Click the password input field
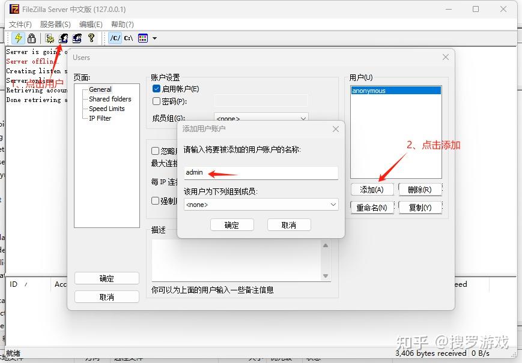Viewport: 522px width, 363px height. point(261,100)
